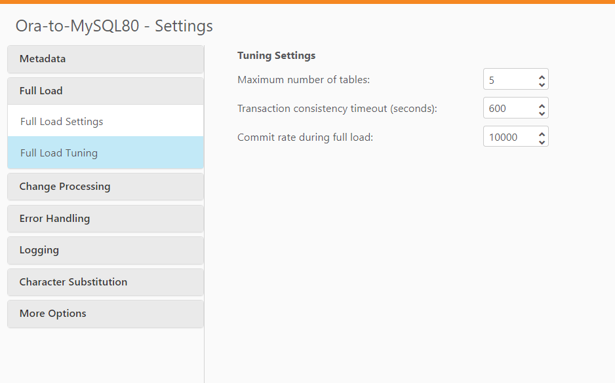
Task: Click down arrow on Commit rate field
Action: [x=542, y=141]
